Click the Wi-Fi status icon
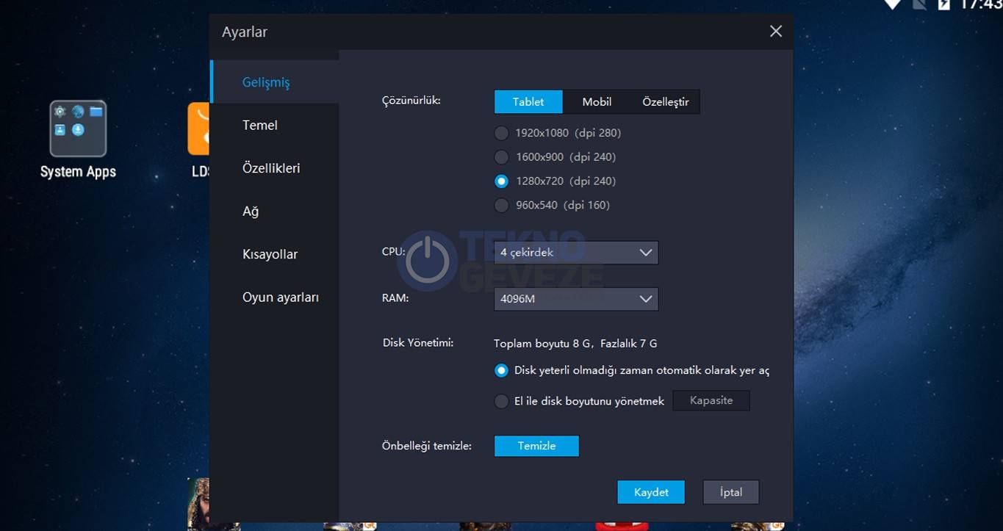 892,4
